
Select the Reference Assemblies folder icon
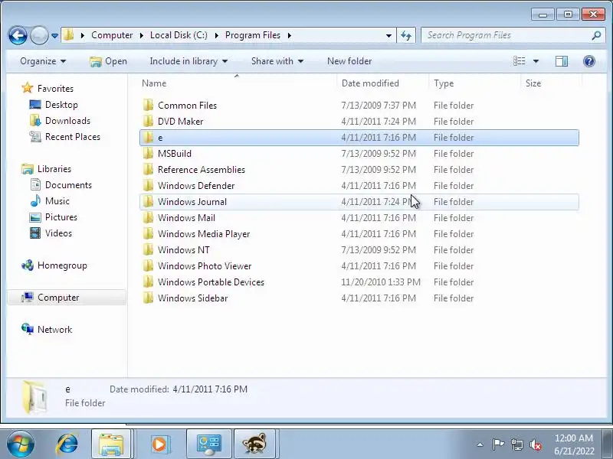tap(148, 169)
